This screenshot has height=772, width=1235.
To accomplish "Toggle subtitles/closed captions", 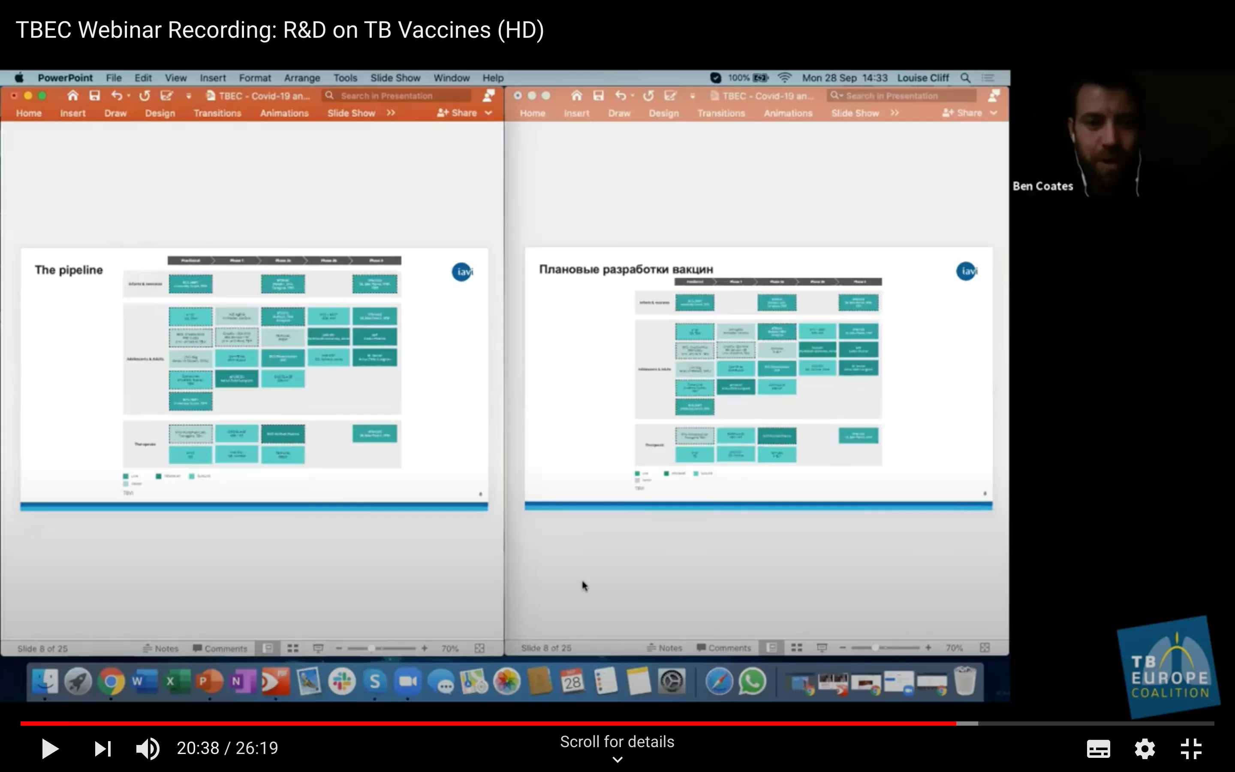I will point(1098,748).
